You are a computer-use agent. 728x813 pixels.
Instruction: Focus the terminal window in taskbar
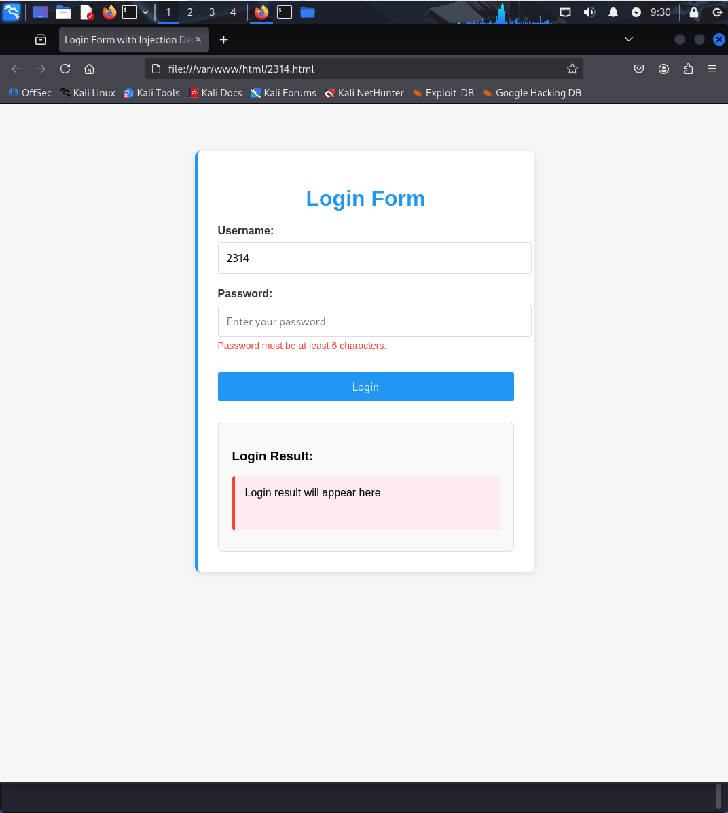[x=285, y=12]
